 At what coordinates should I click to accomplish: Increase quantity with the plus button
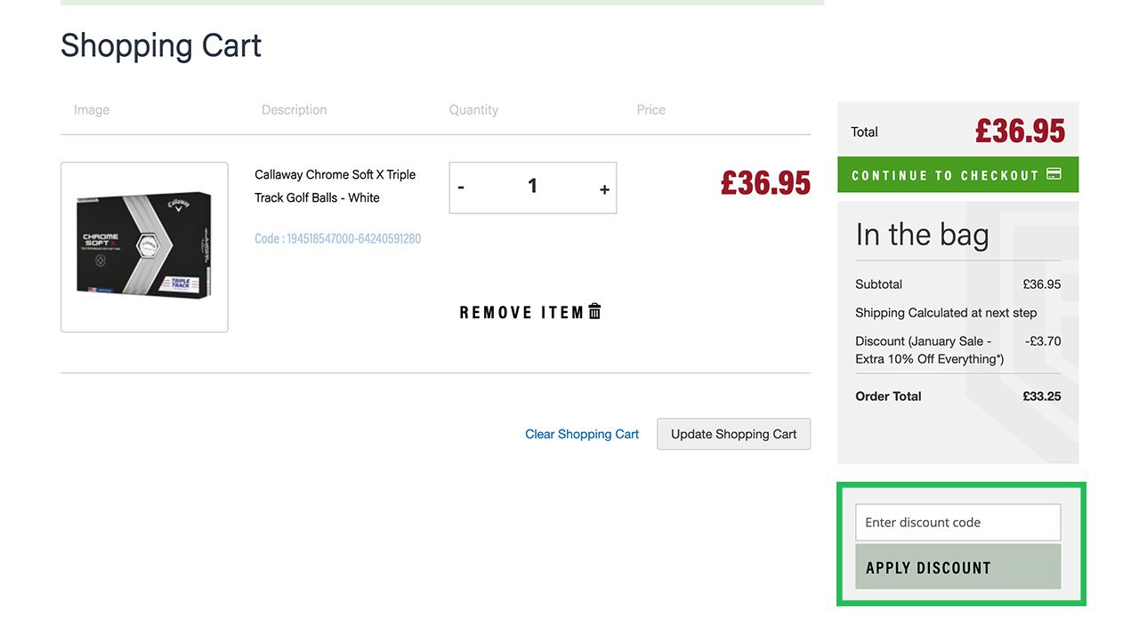tap(604, 188)
